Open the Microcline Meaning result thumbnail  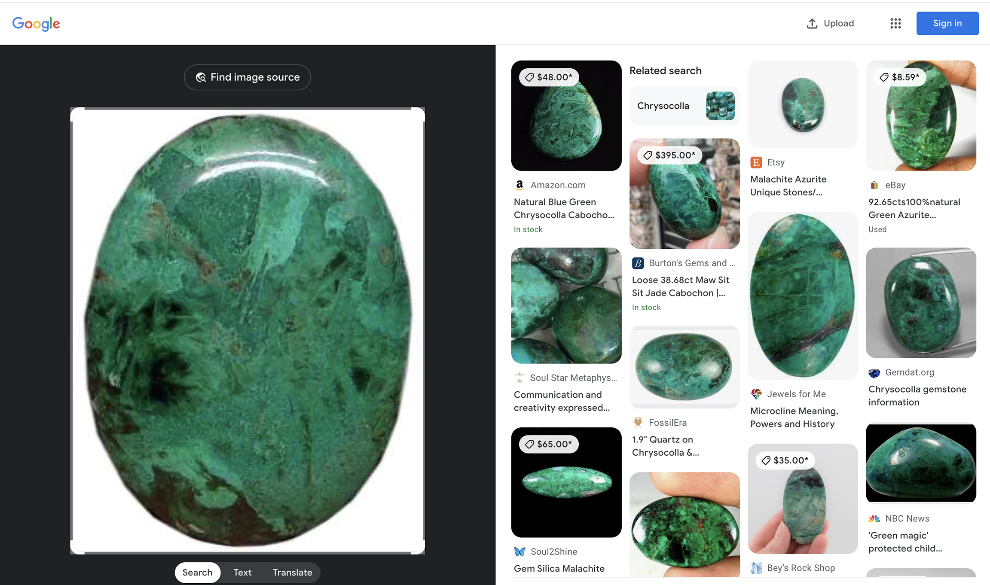tap(802, 296)
